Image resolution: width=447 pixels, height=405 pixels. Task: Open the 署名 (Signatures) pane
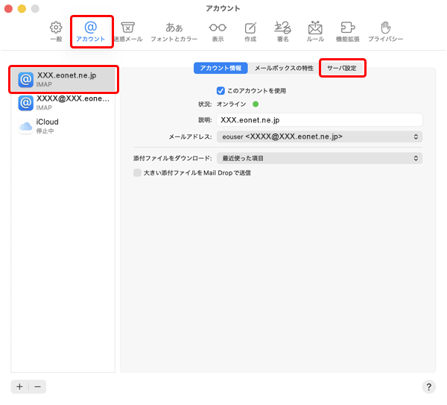pos(282,31)
